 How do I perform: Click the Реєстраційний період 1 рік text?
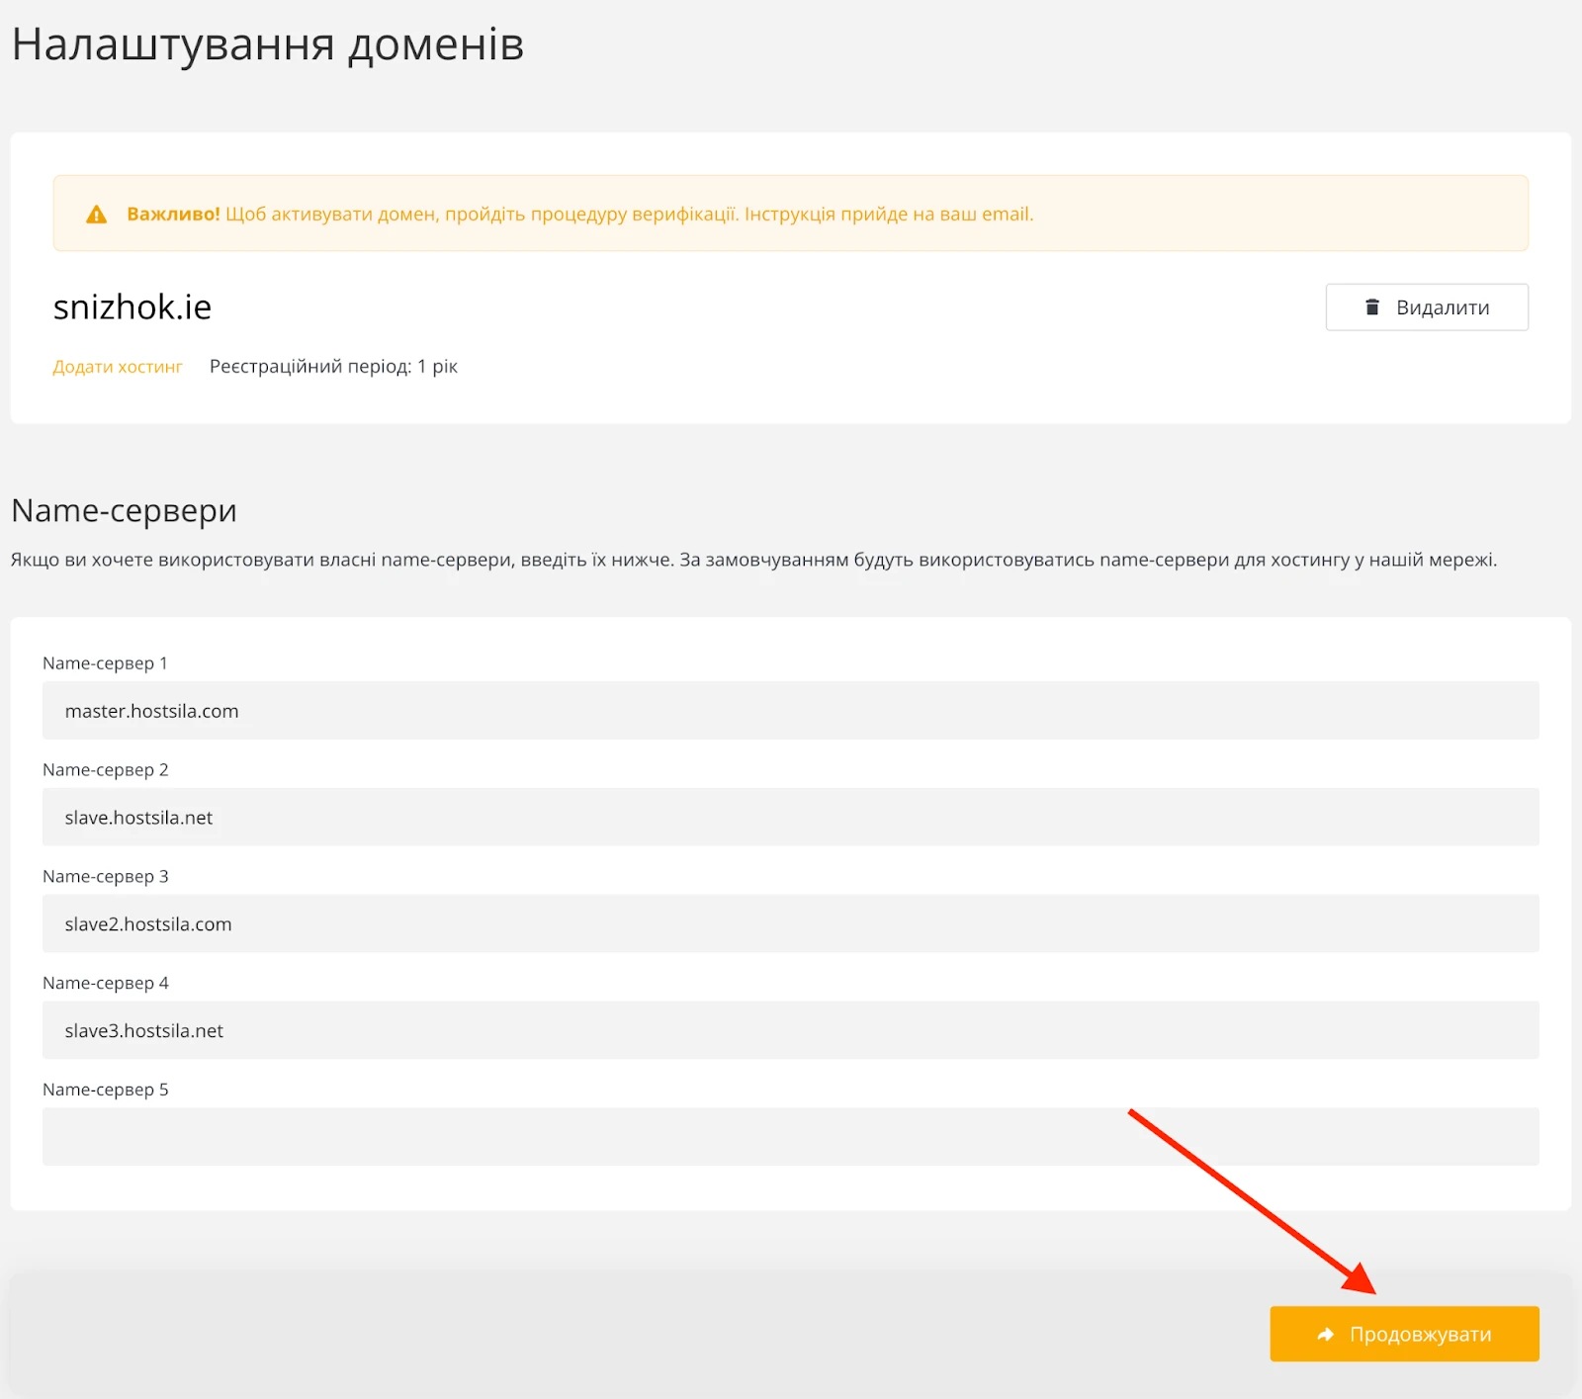pos(333,366)
